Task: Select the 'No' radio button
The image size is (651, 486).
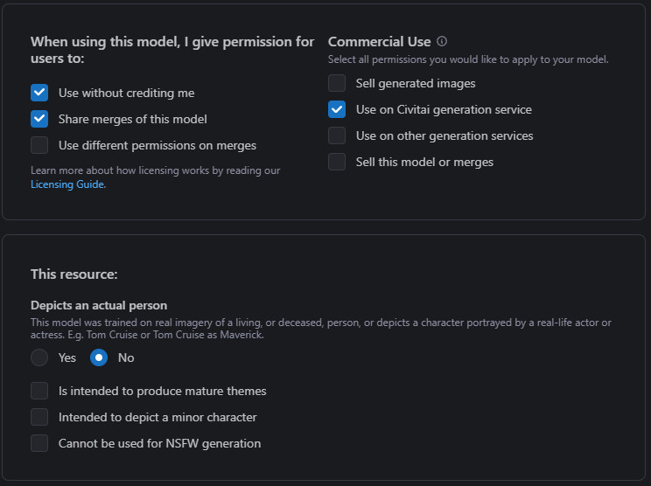Action: pyautogui.click(x=99, y=358)
